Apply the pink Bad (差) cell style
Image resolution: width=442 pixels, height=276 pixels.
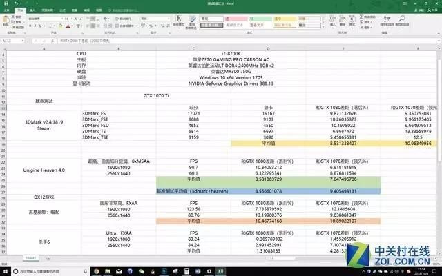(236, 19)
